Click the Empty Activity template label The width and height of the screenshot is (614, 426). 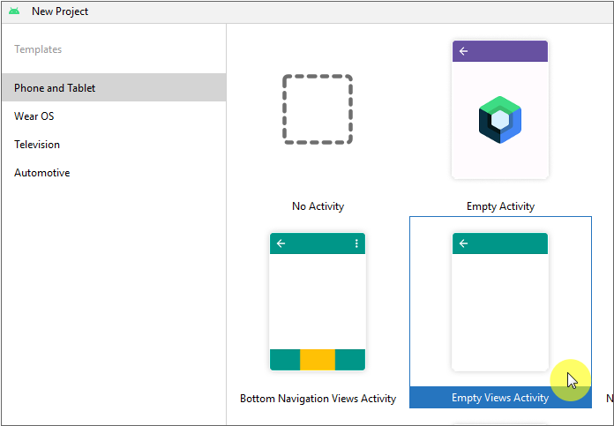pos(500,206)
